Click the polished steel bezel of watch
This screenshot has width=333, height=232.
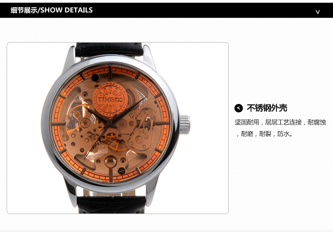[x=45, y=124]
